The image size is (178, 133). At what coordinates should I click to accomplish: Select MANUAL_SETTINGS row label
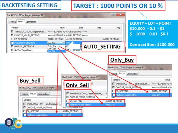click(x=24, y=47)
